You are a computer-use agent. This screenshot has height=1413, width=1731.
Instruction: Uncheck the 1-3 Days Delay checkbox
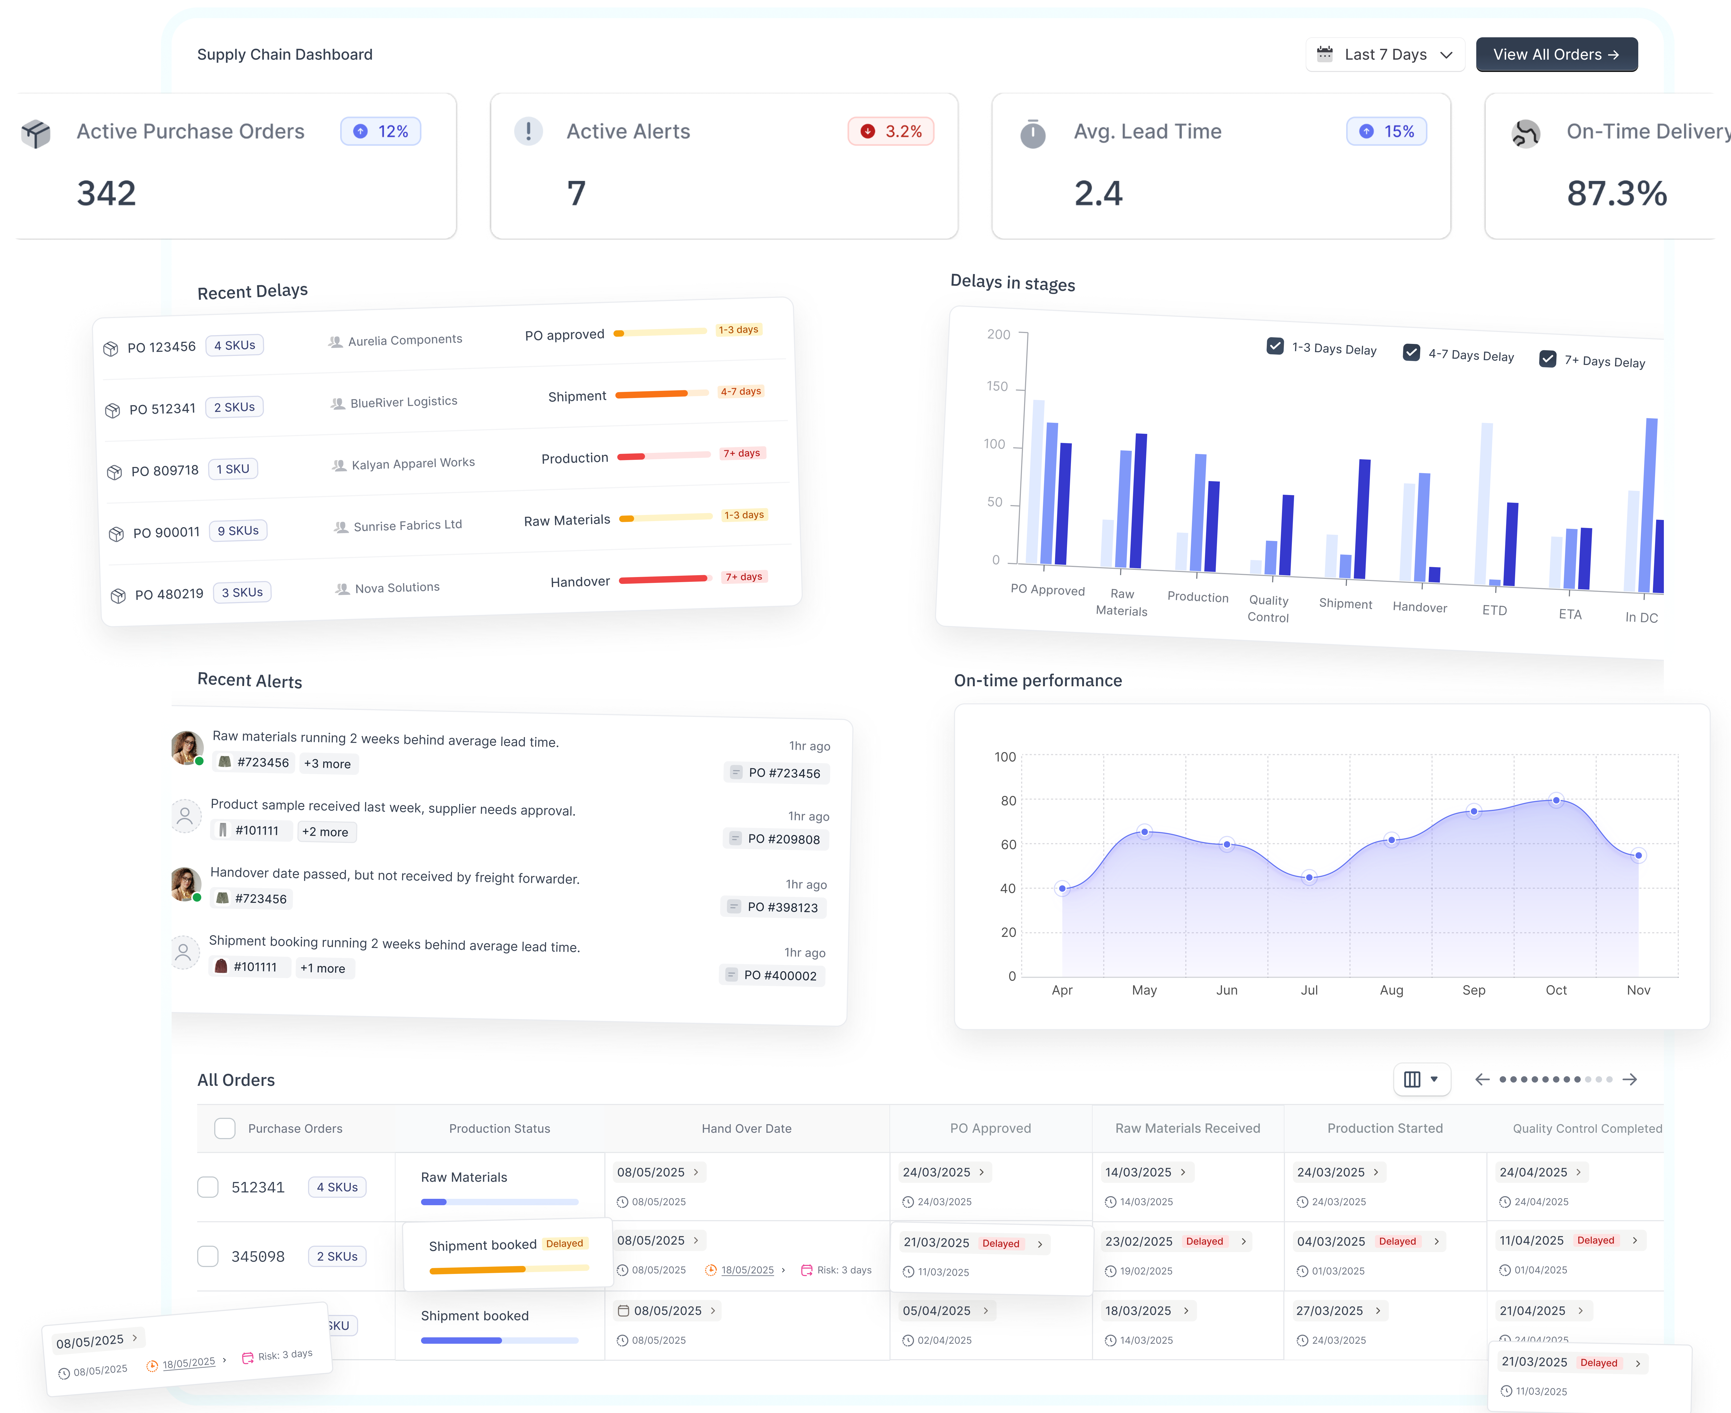tap(1275, 346)
